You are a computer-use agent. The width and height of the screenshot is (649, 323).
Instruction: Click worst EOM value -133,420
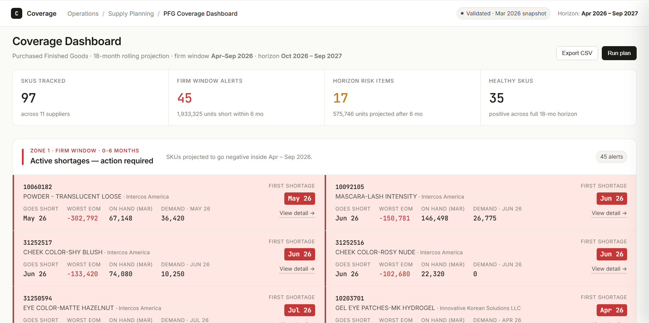[82, 274]
